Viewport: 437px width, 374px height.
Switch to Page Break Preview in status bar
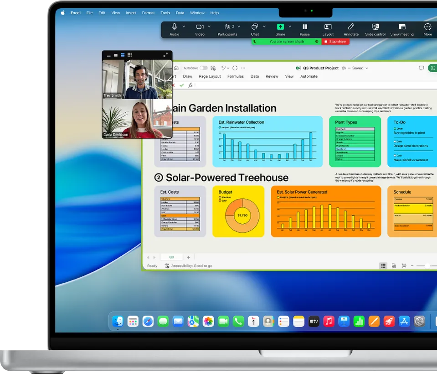(404, 266)
